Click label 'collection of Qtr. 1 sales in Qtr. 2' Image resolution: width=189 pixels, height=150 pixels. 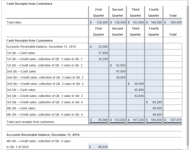click(x=60, y=66)
